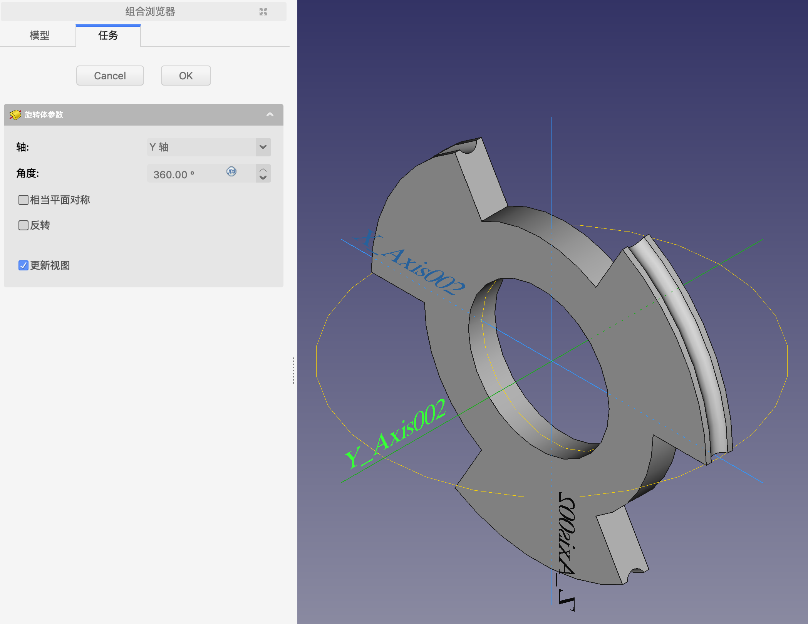The image size is (808, 624).
Task: Open the 轴 dropdown arrow
Action: (263, 147)
